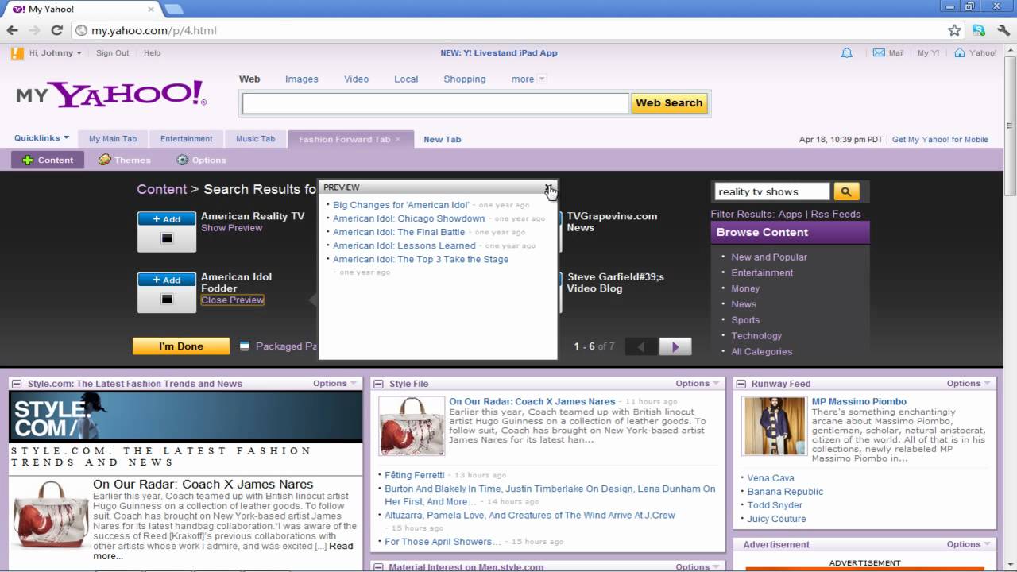Open the Themes panel
Image resolution: width=1017 pixels, height=572 pixels.
124,160
